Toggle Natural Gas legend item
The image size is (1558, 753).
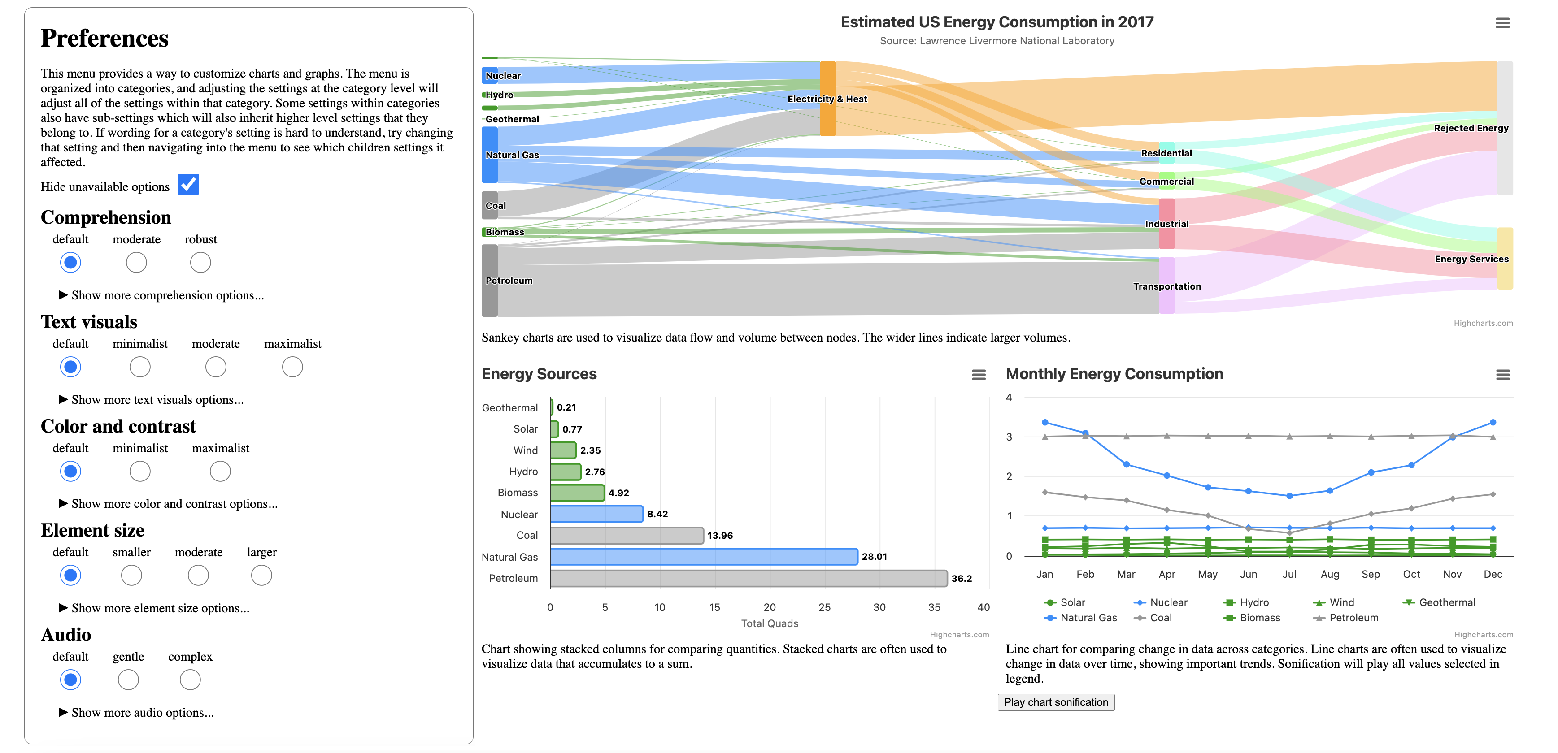coord(1088,618)
